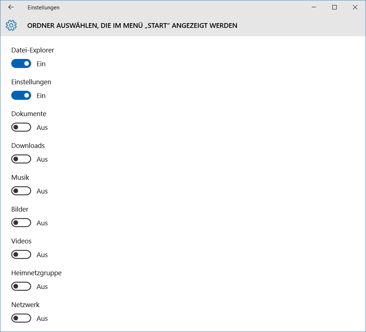The image size is (366, 332).
Task: Enable the Dokumente toggle switch
Action: [21, 127]
